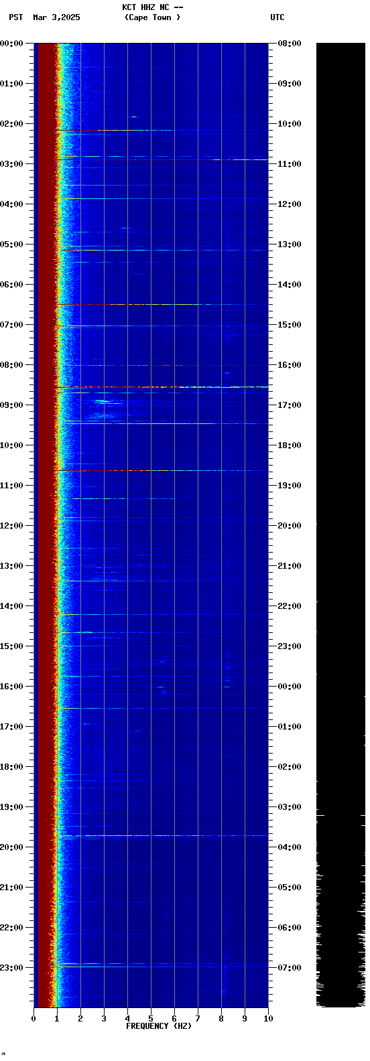Click the "(Cape Town )" location label
The image size is (370, 1061).
click(153, 17)
